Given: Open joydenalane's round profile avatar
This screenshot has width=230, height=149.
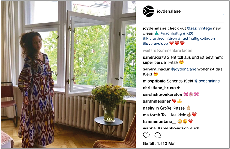Looking at the screenshot, I should click(x=148, y=11).
